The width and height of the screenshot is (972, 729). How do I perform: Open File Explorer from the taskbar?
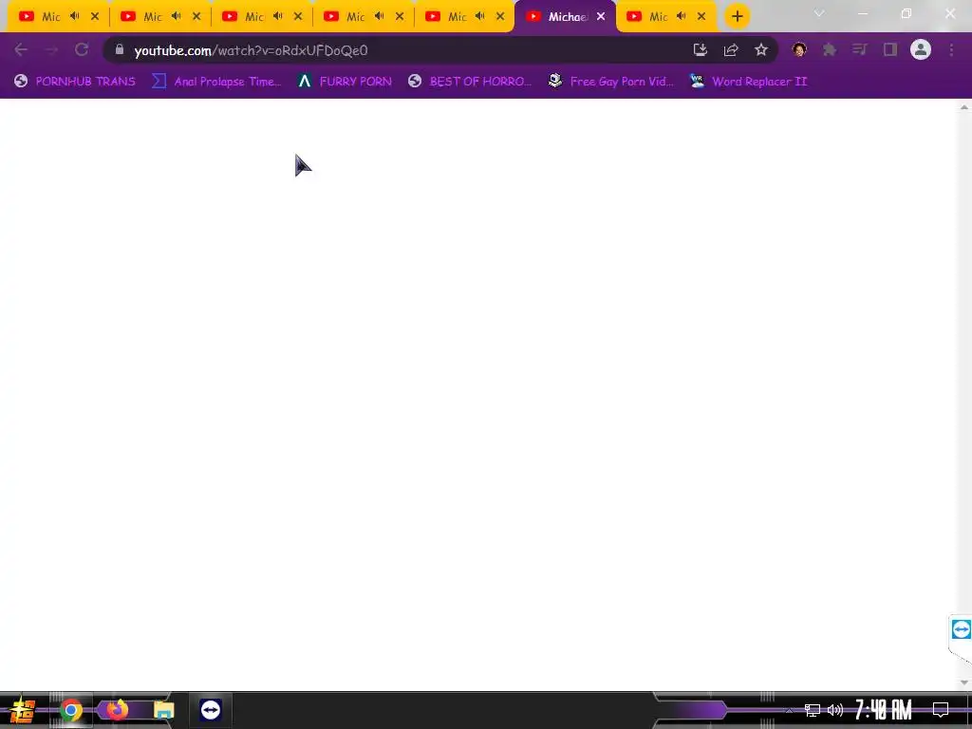click(163, 710)
